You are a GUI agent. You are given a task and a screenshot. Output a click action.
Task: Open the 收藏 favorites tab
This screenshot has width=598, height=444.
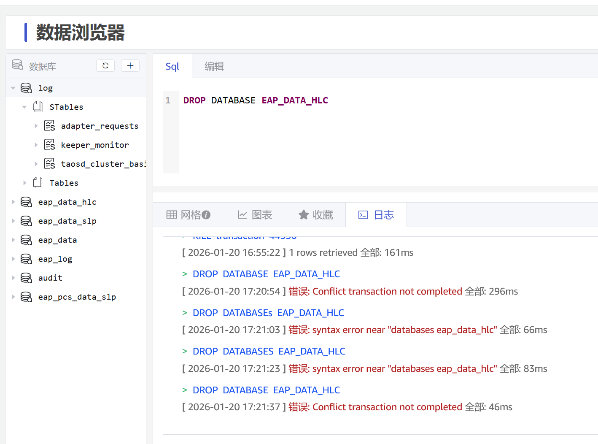(316, 215)
